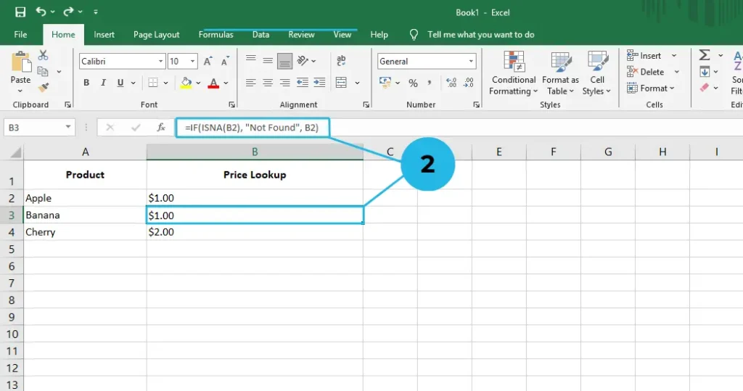Click the Save icon in the title bar
This screenshot has height=391, width=743.
[20, 12]
